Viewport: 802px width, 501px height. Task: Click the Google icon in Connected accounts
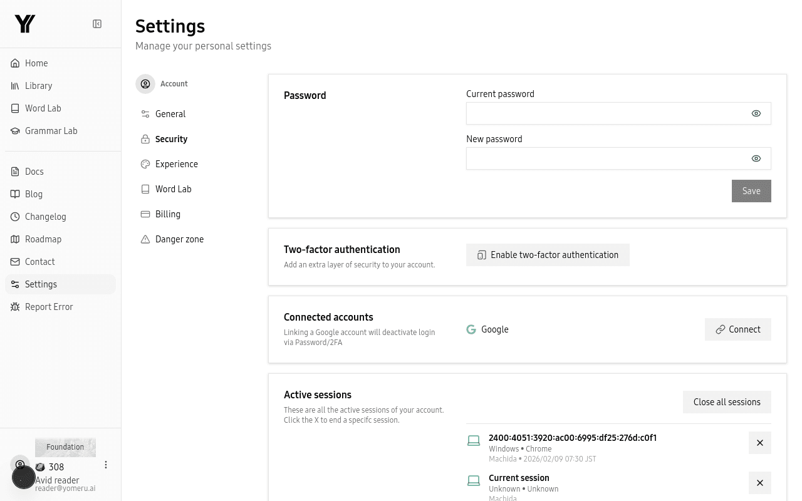471,329
